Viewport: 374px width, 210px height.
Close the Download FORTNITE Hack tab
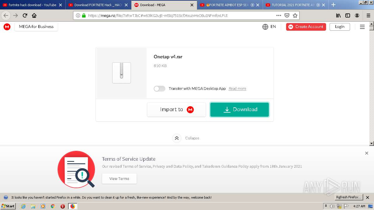pos(126,5)
